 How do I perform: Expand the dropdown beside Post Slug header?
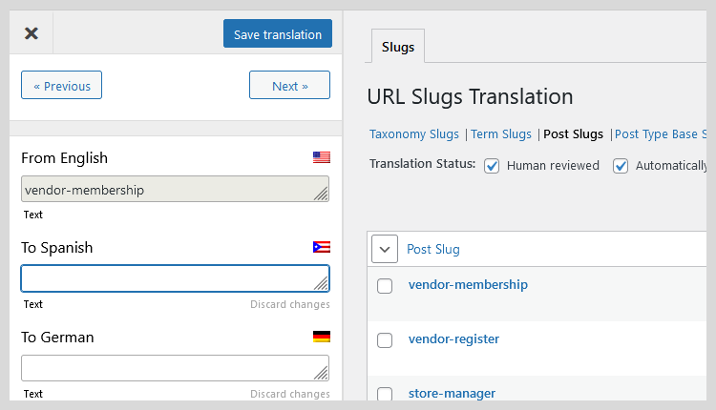tap(385, 249)
